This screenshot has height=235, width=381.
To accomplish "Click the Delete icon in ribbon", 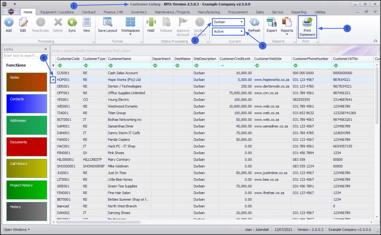I will click(x=58, y=25).
